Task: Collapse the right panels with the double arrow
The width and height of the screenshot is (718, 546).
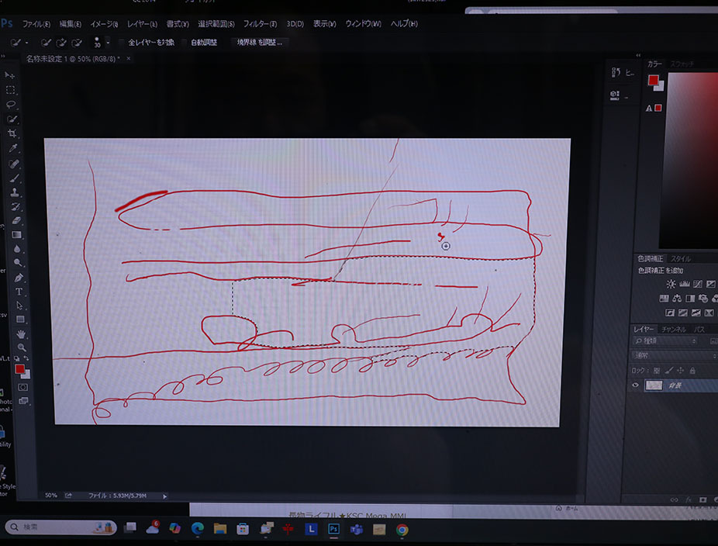Action: click(x=638, y=55)
